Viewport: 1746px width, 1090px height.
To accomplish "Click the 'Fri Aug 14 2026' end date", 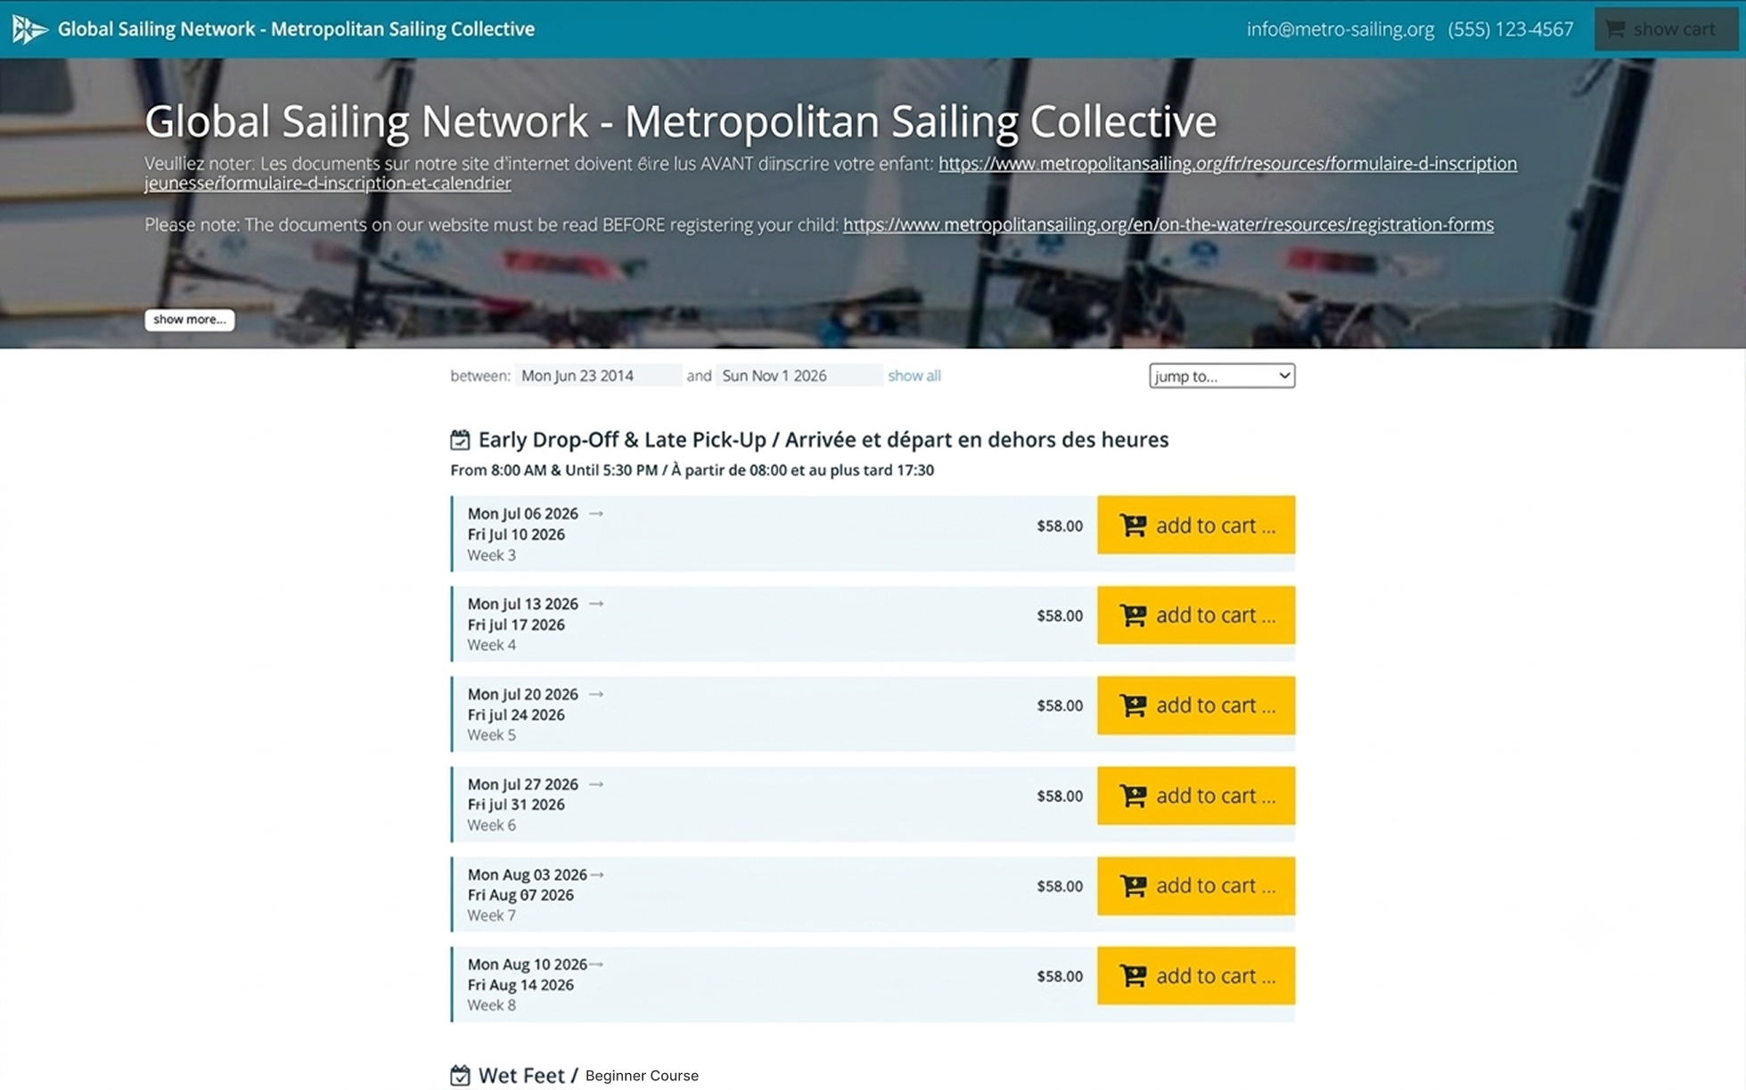I will [521, 985].
